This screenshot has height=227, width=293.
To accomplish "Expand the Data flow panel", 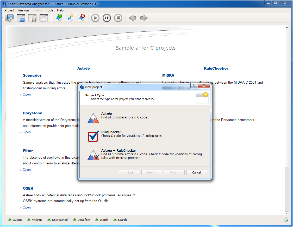I will click(x=81, y=220).
